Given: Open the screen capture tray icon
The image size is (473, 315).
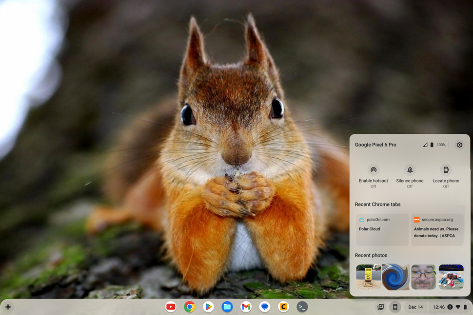Looking at the screenshot, I should [x=380, y=307].
